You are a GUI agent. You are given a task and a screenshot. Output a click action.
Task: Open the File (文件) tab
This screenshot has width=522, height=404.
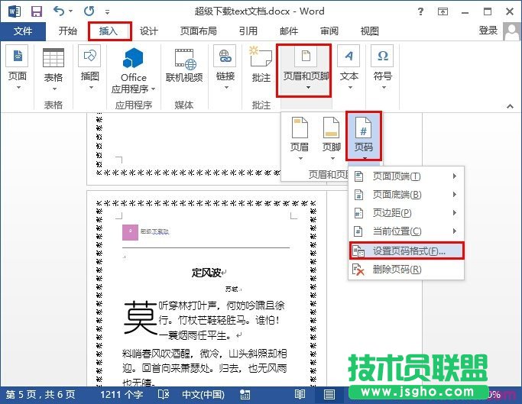pyautogui.click(x=23, y=31)
